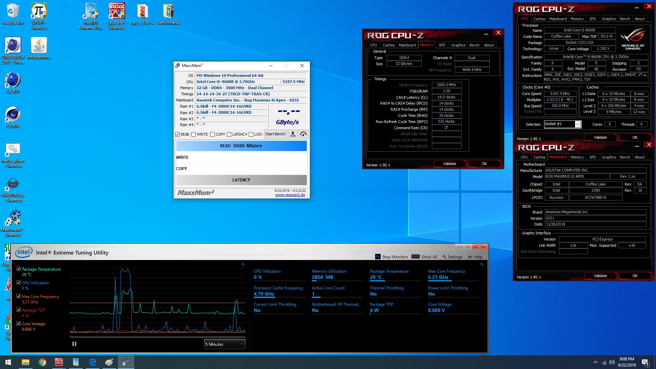Click the LATENCY result bar in MaxxMem
This screenshot has height=369, width=656.
coord(241,180)
